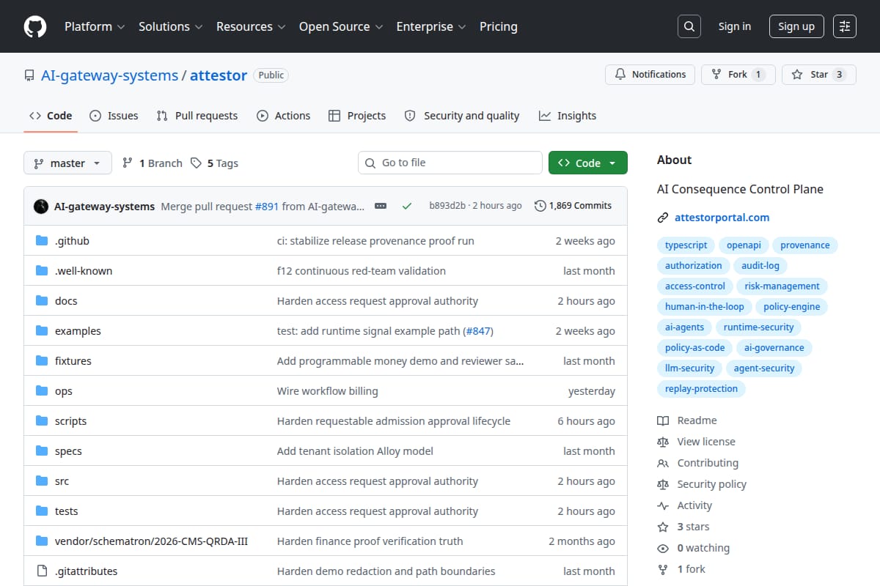
Task: Click the fork icon beside 1 fork
Action: (x=663, y=569)
